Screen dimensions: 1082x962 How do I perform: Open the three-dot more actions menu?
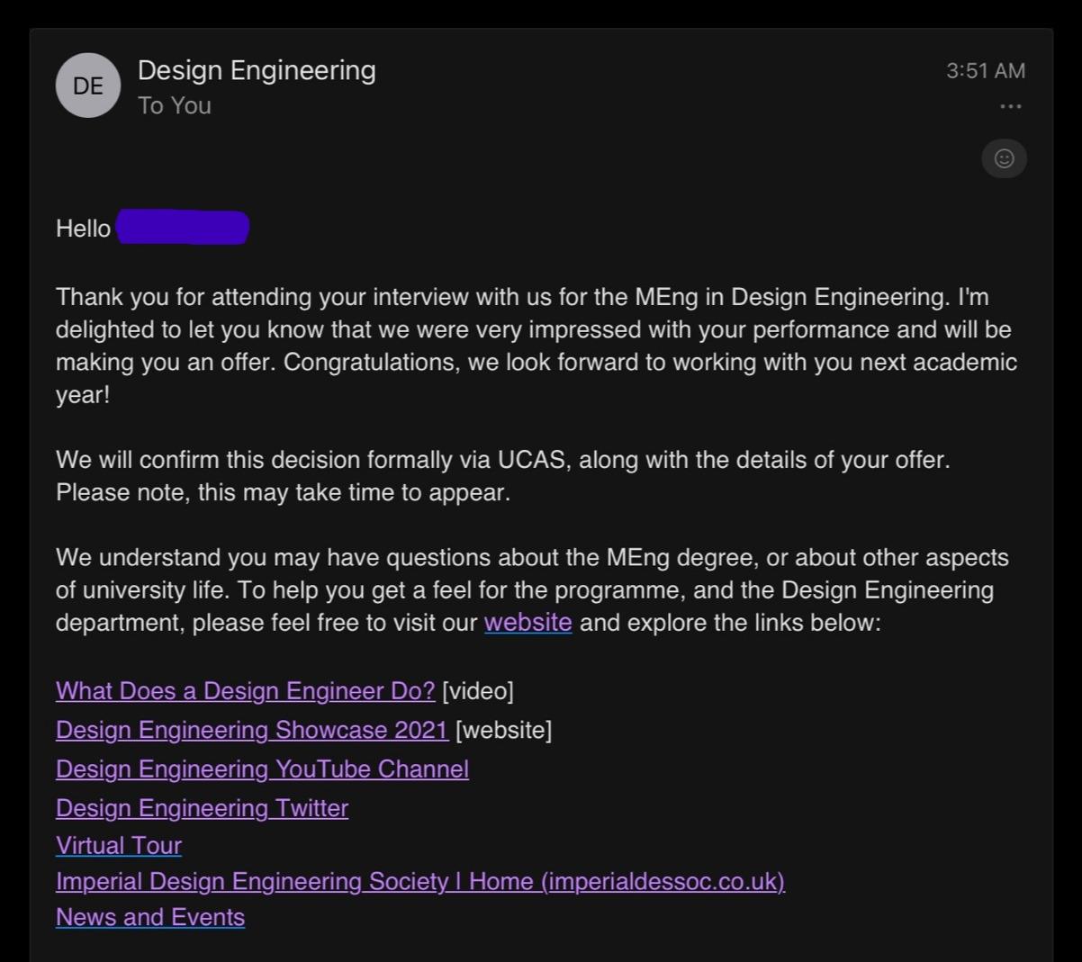tap(1010, 107)
